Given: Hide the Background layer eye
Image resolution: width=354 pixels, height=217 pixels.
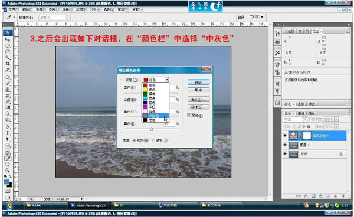Looking at the screenshot, I should click(x=285, y=154).
